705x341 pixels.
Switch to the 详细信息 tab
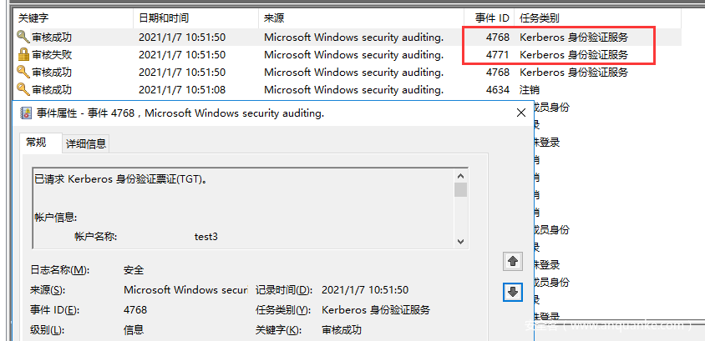(86, 143)
